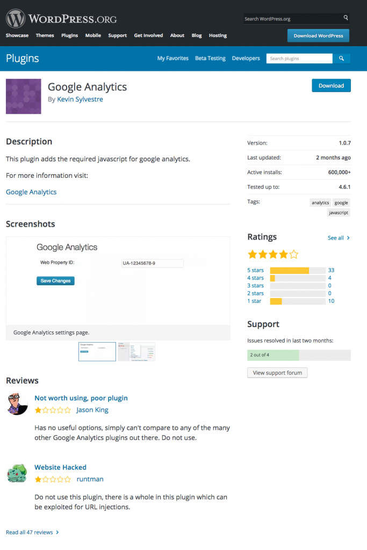Click the javascript tag
367x550 pixels.
pos(339,212)
